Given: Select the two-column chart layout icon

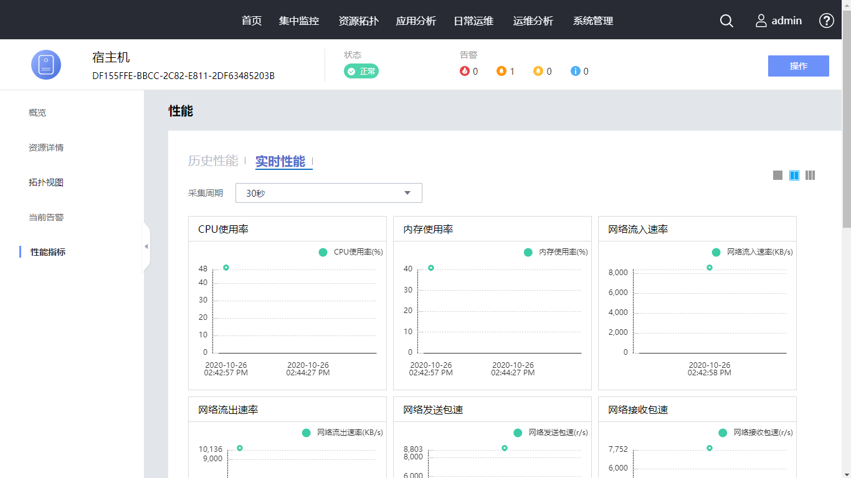Looking at the screenshot, I should click(794, 176).
